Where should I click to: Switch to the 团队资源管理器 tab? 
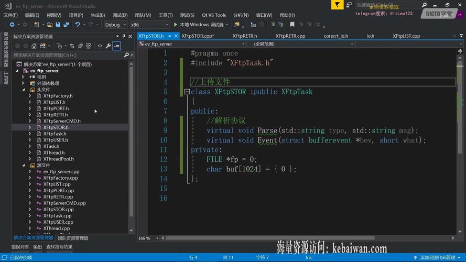tap(73, 238)
